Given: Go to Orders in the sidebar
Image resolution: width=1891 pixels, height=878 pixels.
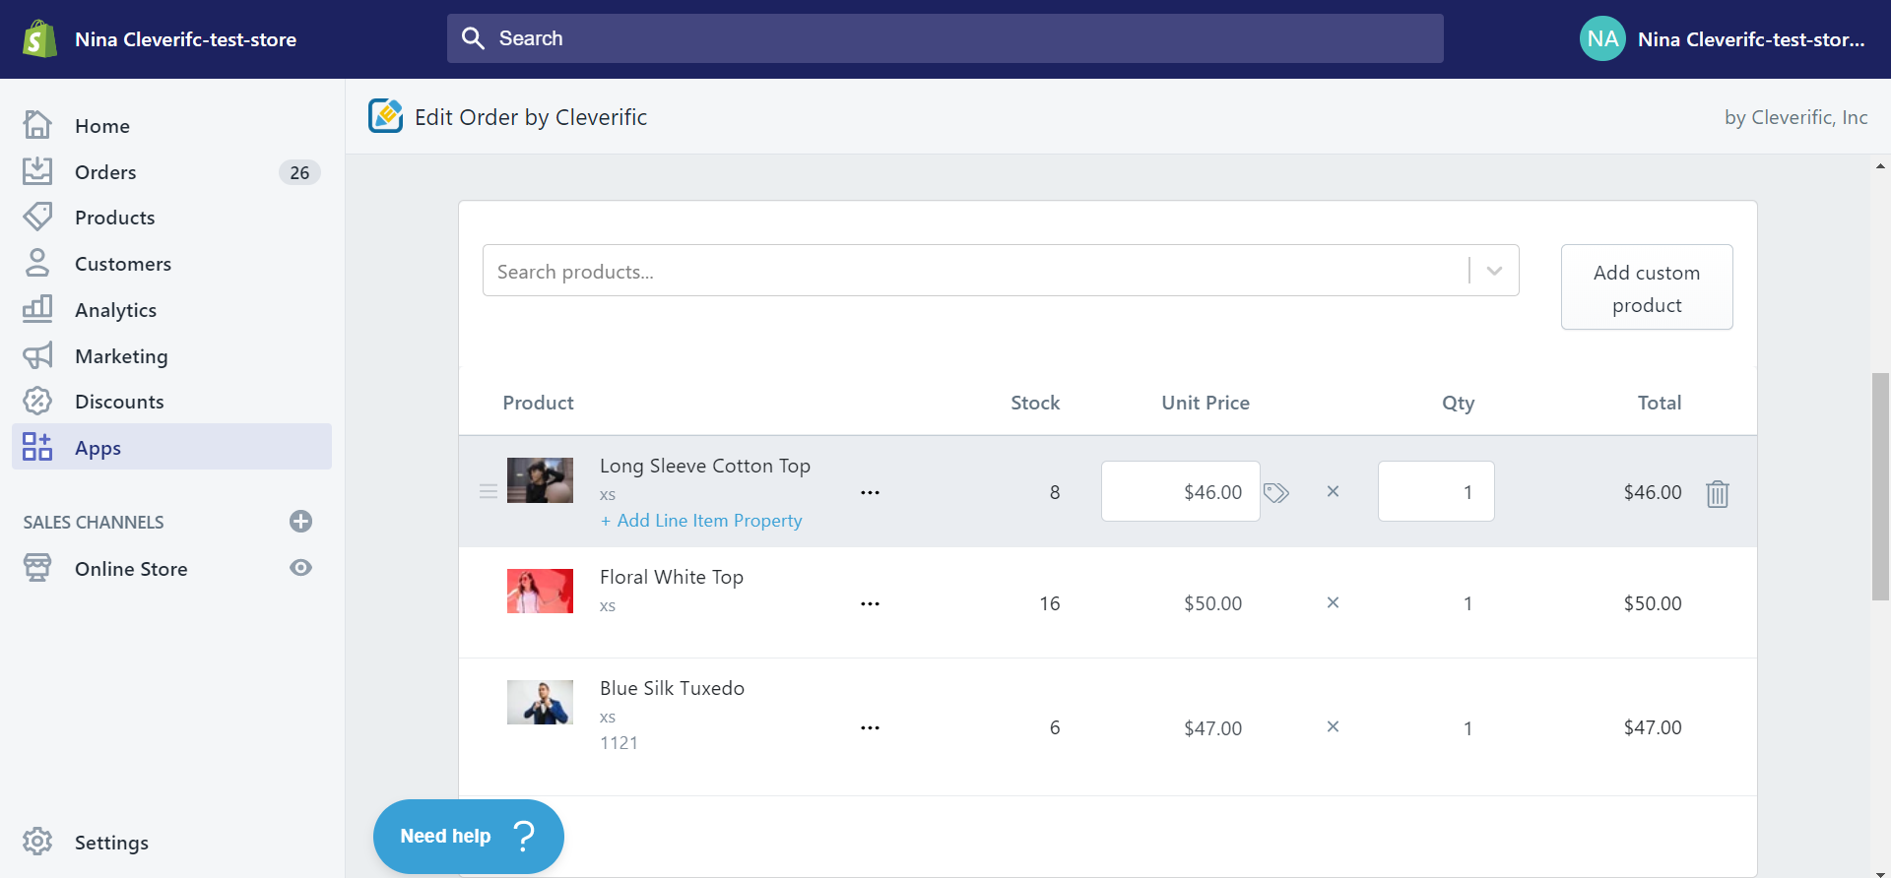Looking at the screenshot, I should pos(105,172).
